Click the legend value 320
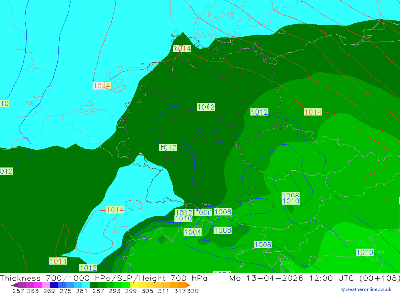The image size is (400, 293). [x=193, y=291]
